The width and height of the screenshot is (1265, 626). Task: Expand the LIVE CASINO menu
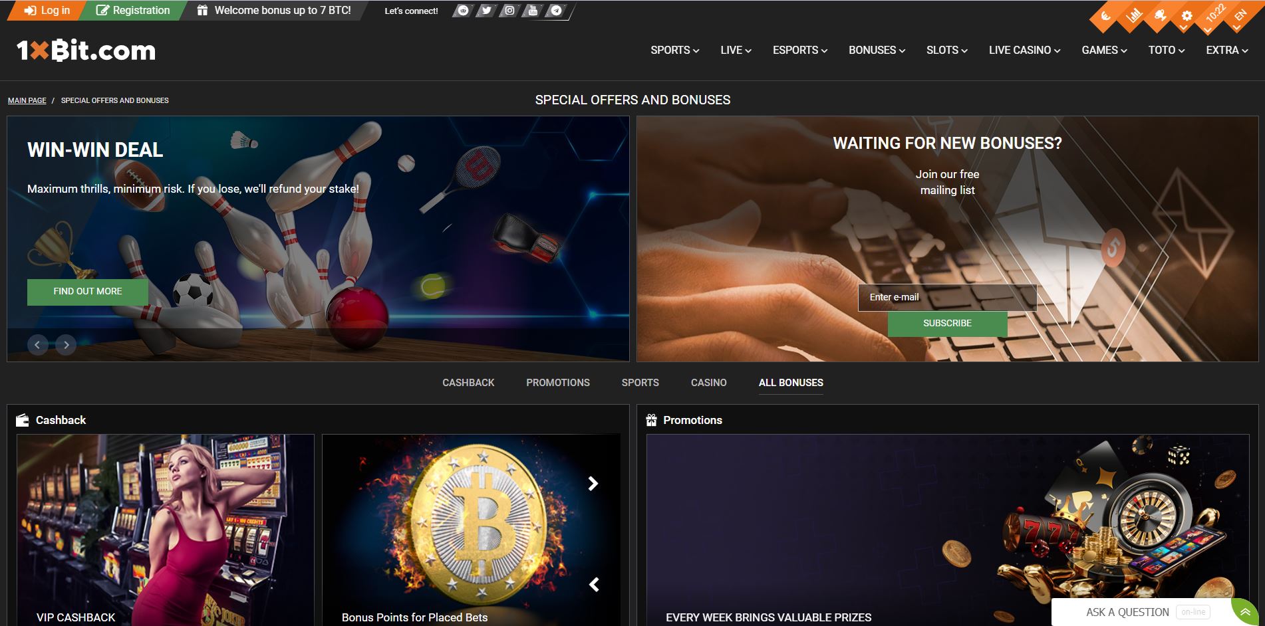tap(1024, 51)
